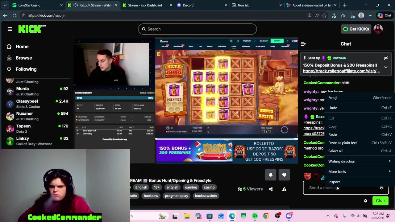Open Classybeef channel in sidebar

(38, 104)
